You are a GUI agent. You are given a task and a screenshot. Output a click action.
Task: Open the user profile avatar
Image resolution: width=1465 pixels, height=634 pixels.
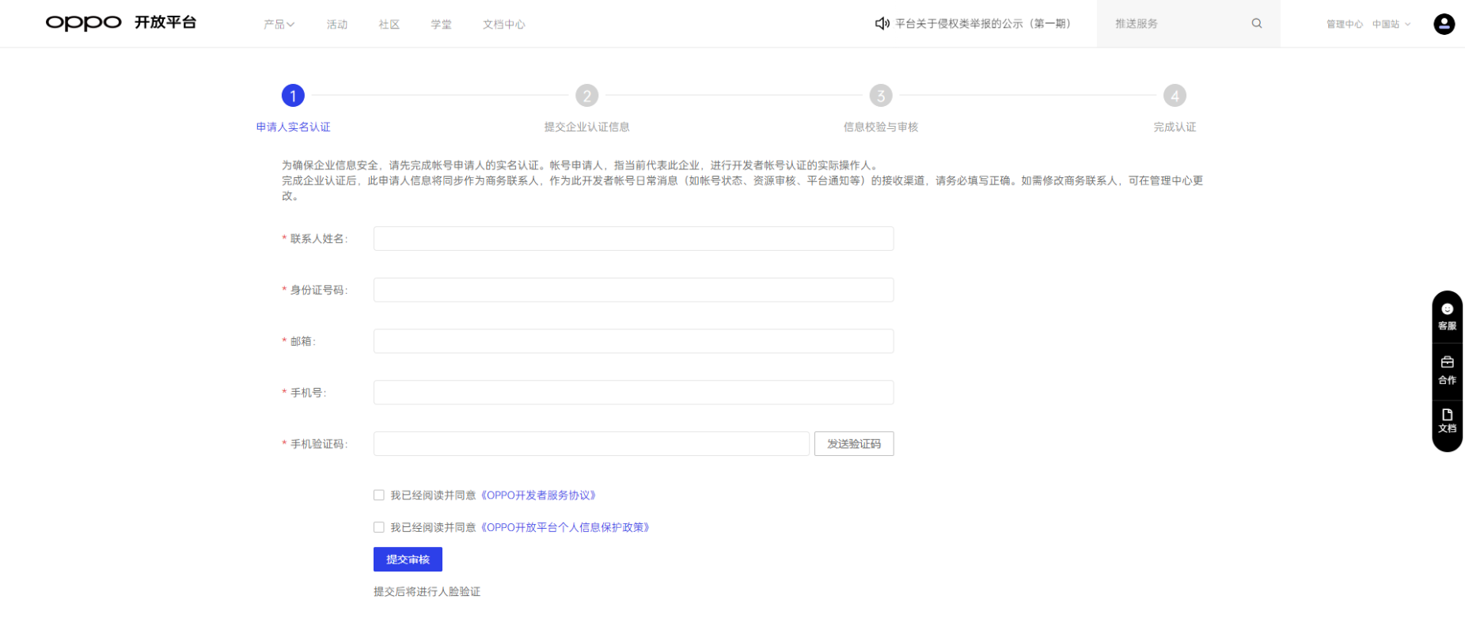(1444, 24)
